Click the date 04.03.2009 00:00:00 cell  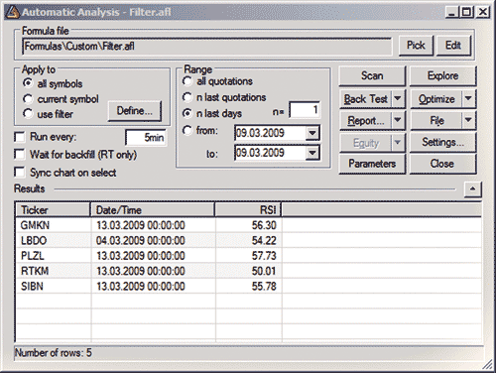(141, 240)
